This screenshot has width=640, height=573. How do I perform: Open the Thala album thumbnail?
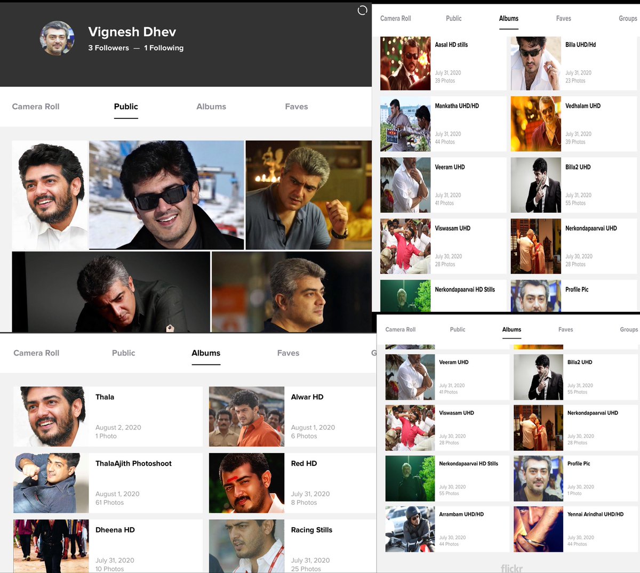pos(51,416)
